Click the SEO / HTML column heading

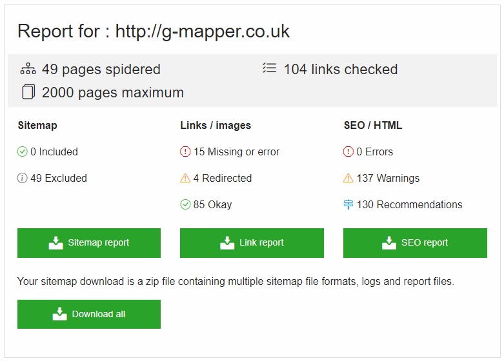click(x=373, y=126)
